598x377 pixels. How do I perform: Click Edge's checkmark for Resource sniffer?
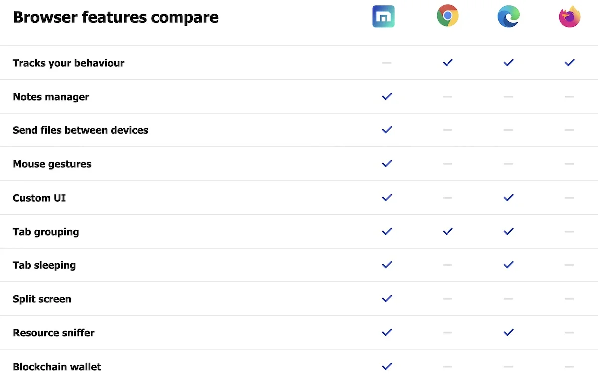click(x=508, y=333)
